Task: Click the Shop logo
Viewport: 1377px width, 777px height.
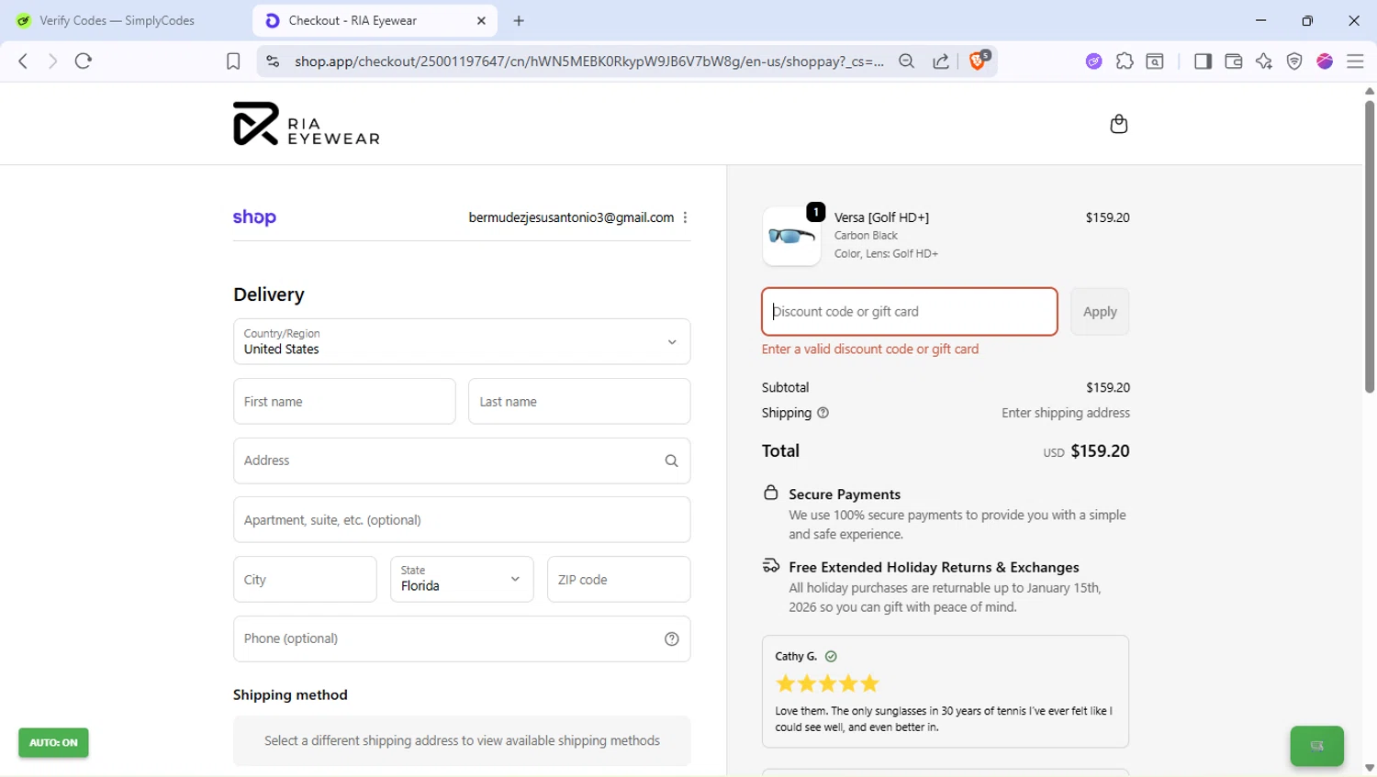Action: tap(254, 217)
